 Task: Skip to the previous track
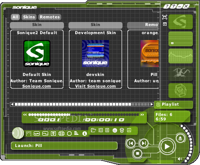(x=131, y=143)
